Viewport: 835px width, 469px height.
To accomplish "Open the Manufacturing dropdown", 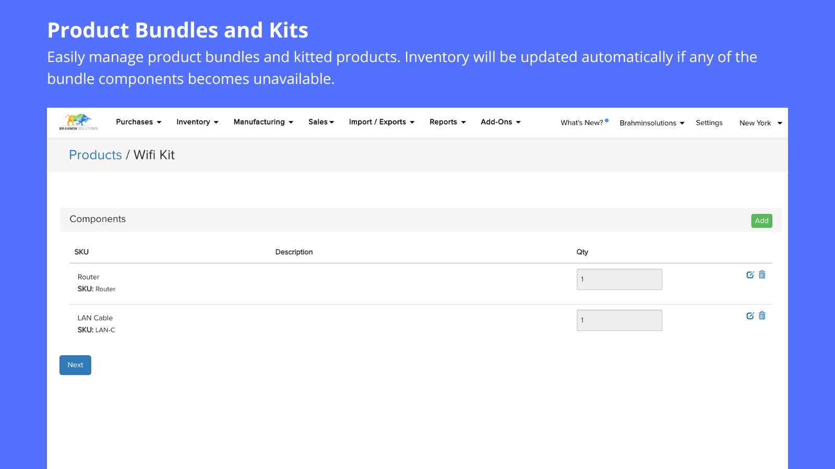I will pyautogui.click(x=263, y=122).
